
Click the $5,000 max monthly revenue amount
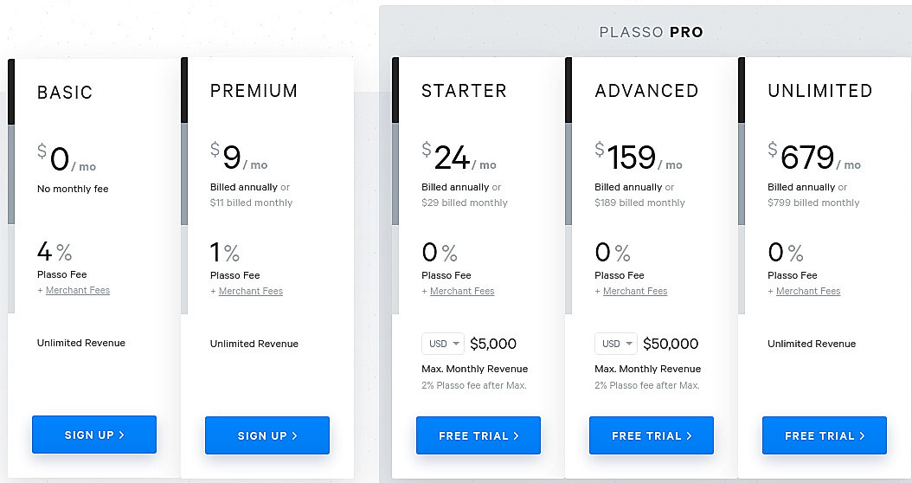pos(493,344)
